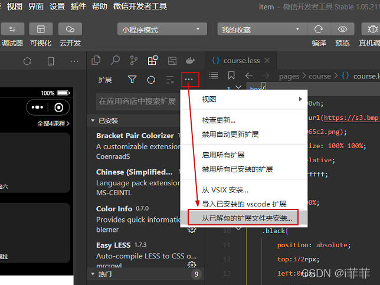Click the code fold arrow near .black
The height and width of the screenshot is (285, 380).
(238, 228)
